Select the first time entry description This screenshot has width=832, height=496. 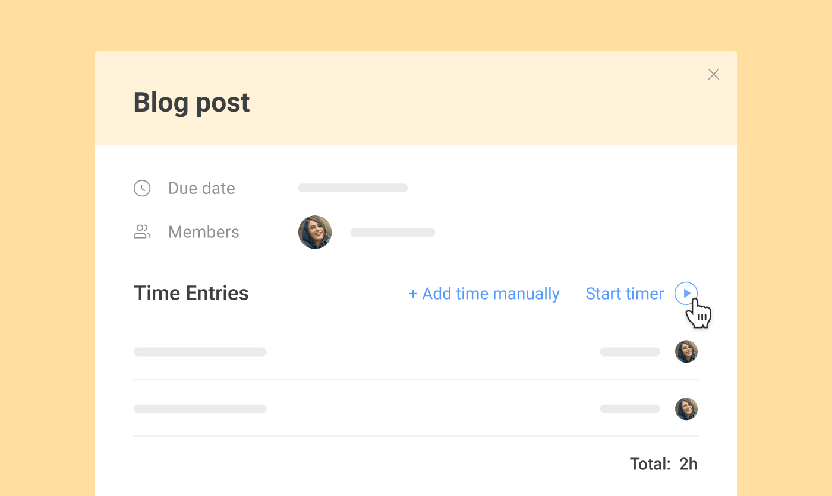tap(200, 352)
